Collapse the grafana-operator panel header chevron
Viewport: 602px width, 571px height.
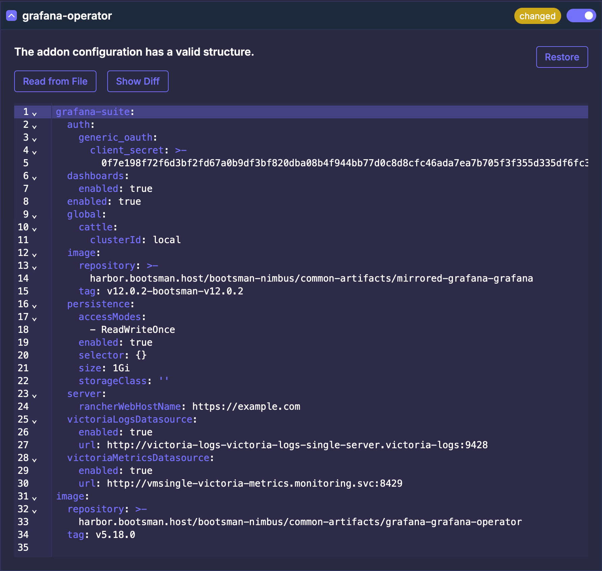pos(11,16)
